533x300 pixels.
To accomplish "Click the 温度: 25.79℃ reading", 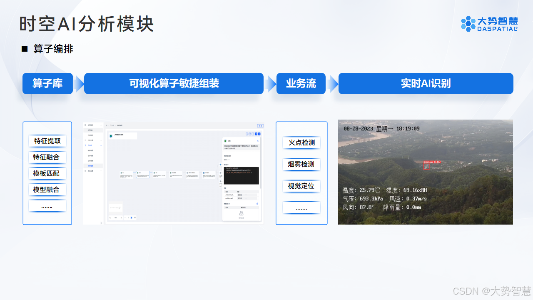I will tap(361, 190).
